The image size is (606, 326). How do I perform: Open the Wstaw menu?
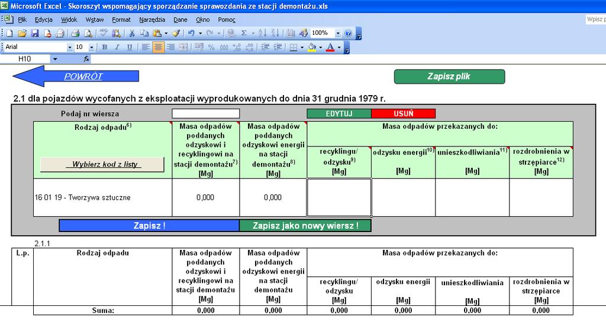click(94, 19)
